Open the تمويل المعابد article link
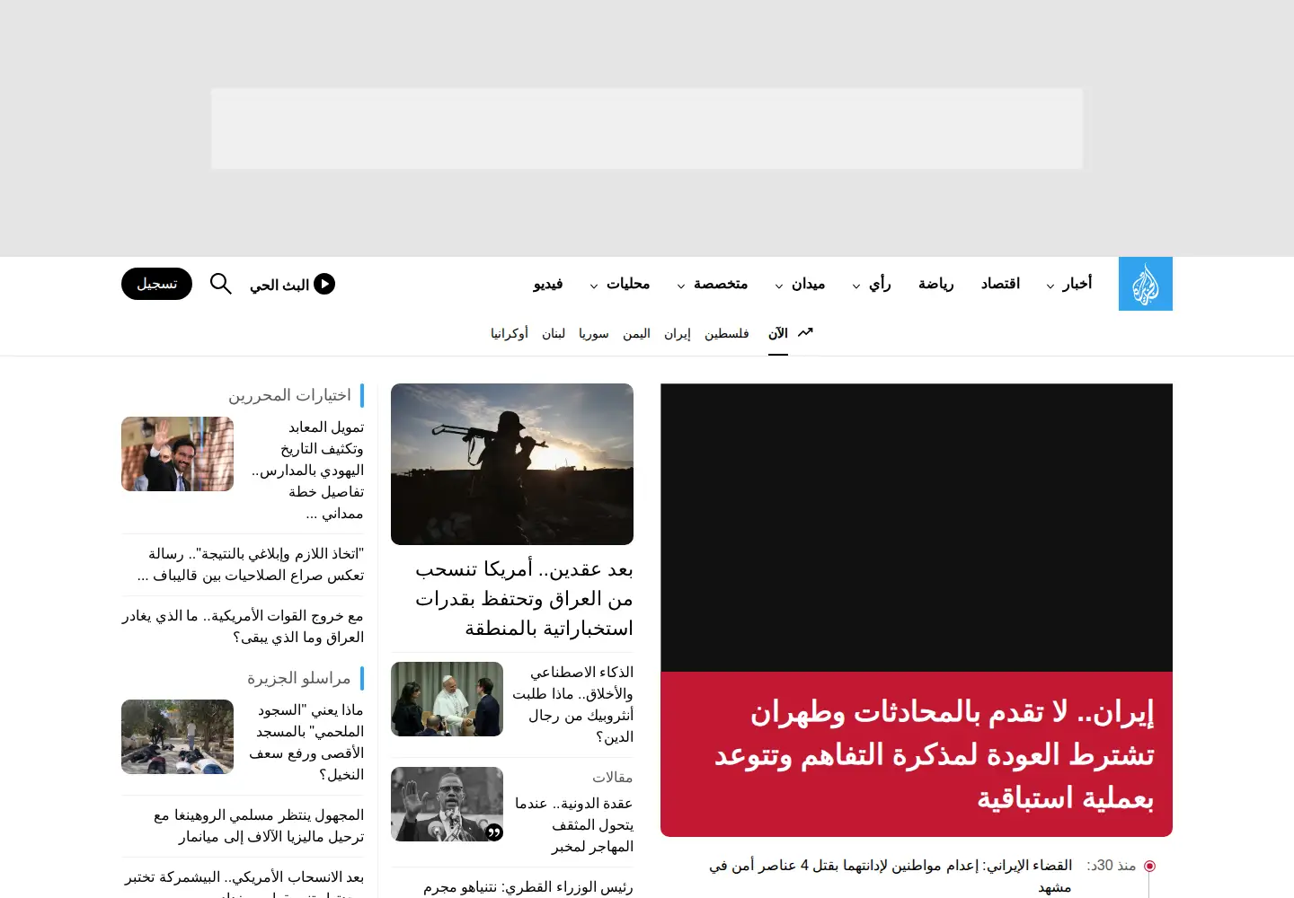 308,470
